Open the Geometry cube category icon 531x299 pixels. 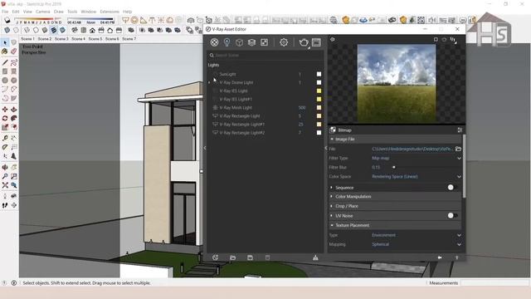click(239, 42)
